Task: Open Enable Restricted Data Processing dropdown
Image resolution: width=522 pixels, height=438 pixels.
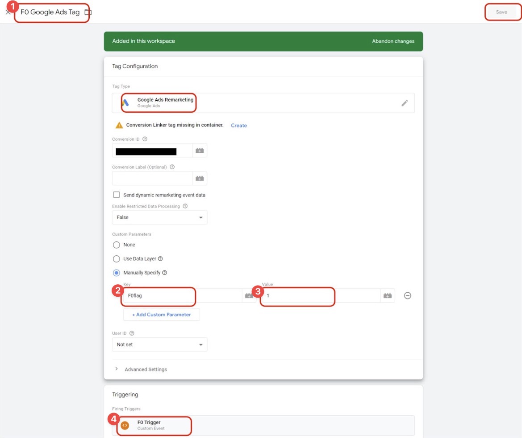Action: 159,217
